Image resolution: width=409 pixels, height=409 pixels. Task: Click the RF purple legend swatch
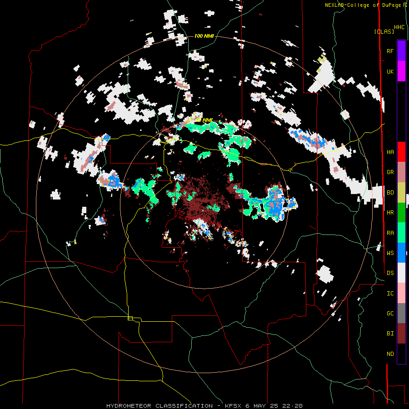click(x=401, y=51)
